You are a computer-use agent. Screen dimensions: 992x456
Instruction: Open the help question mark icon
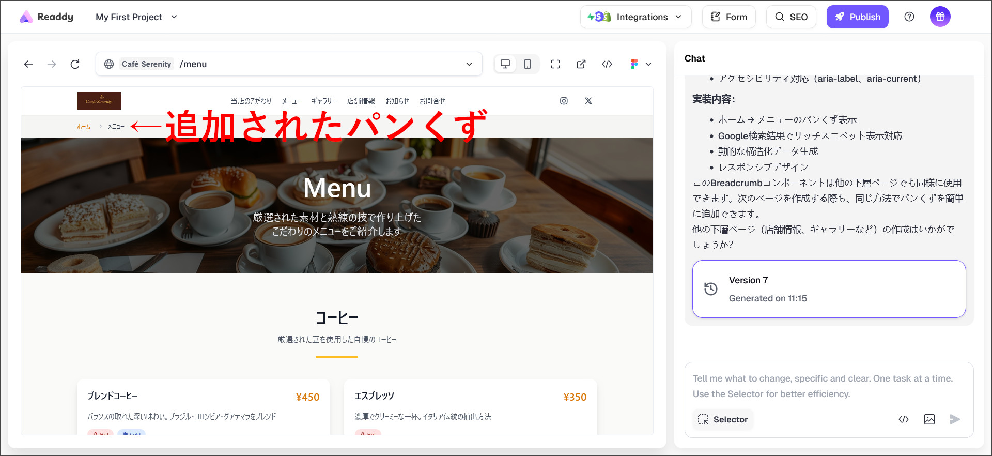click(x=909, y=17)
